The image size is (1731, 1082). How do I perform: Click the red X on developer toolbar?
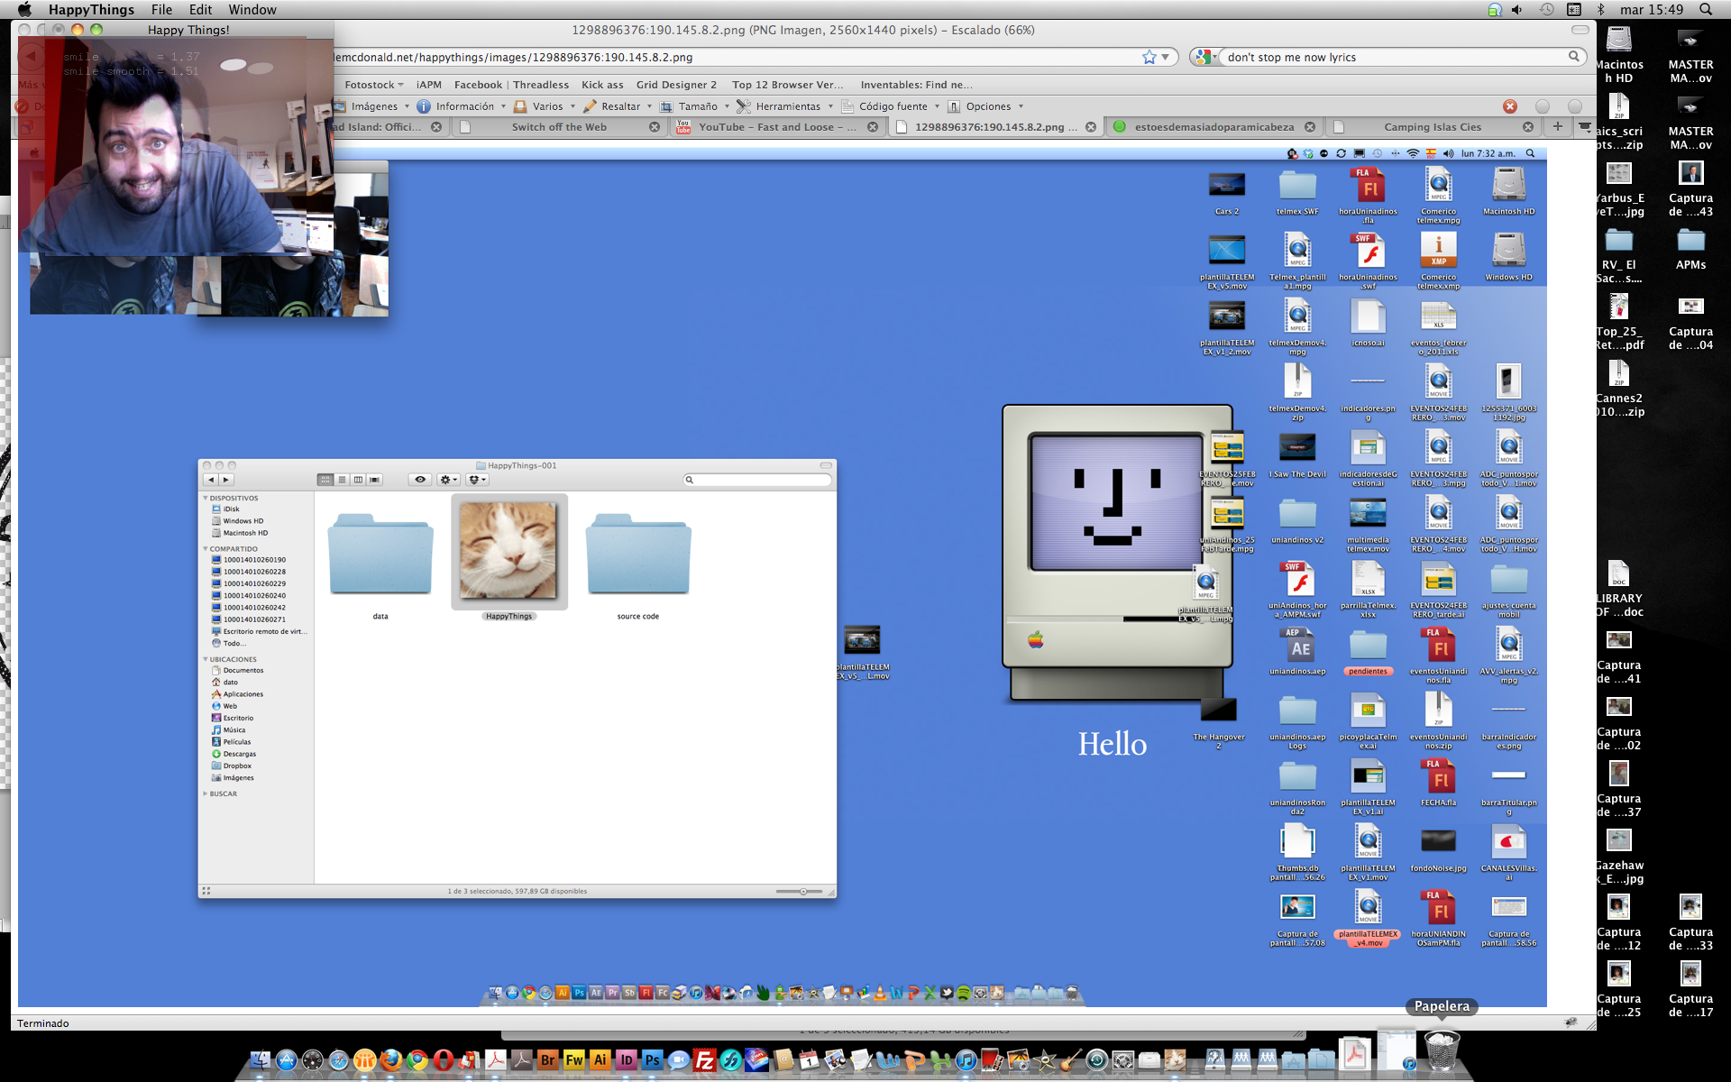pyautogui.click(x=1510, y=106)
